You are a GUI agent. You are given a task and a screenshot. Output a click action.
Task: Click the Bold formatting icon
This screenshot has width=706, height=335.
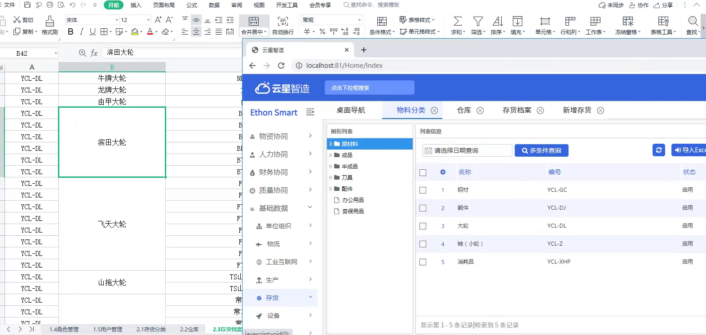click(71, 32)
